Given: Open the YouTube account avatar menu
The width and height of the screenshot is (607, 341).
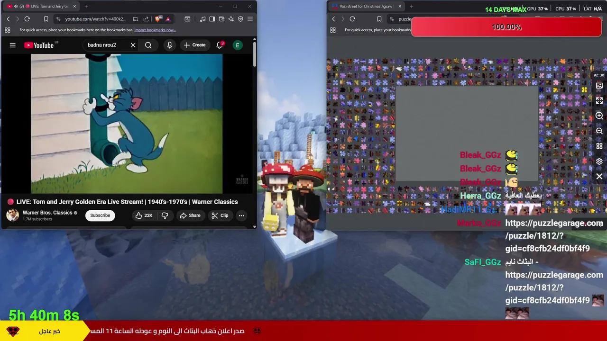Looking at the screenshot, I should [238, 45].
